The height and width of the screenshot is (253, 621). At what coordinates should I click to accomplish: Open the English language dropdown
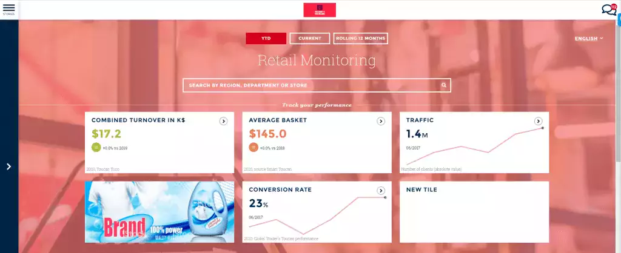click(x=588, y=39)
